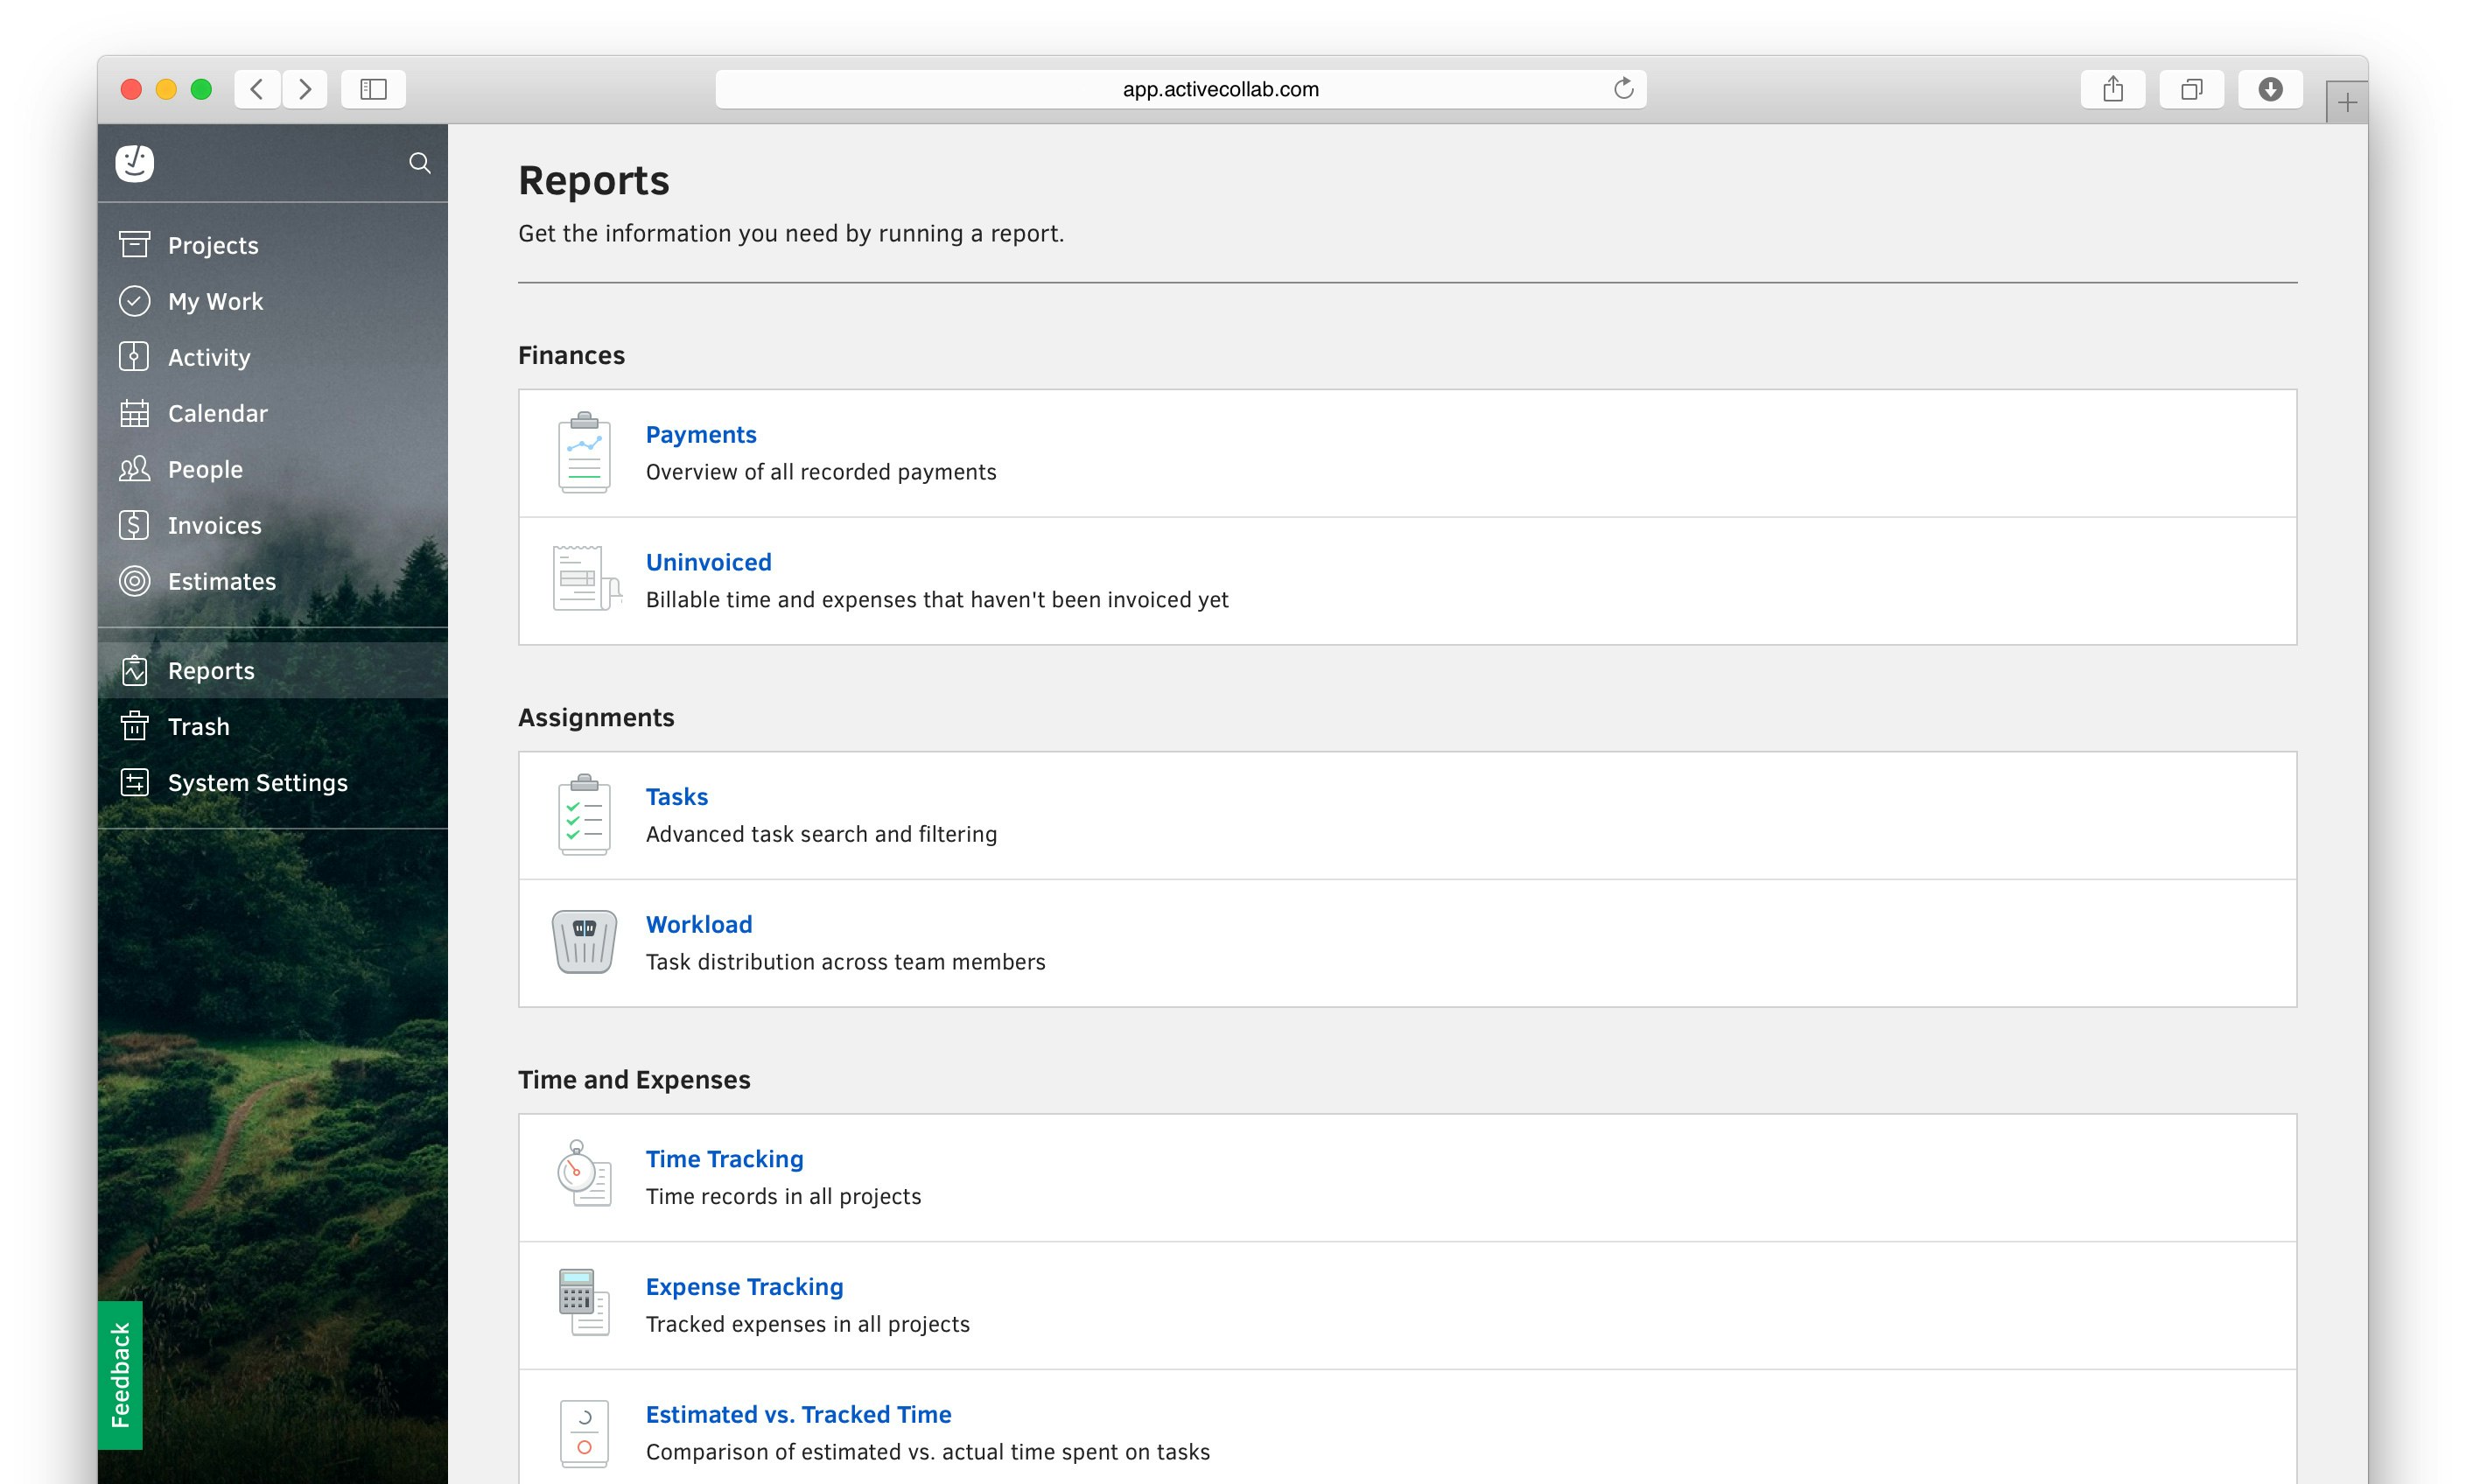2466x1484 pixels.
Task: Click the Projects archive-box icon
Action: pos(134,245)
